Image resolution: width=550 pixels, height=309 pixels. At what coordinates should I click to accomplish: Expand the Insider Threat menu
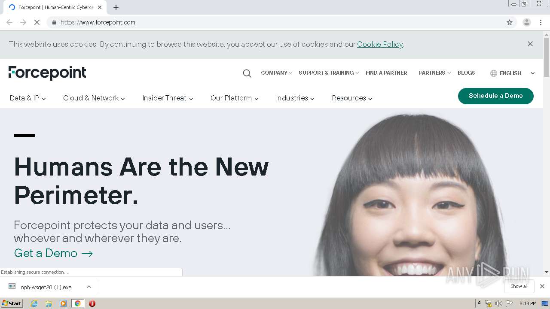click(168, 98)
